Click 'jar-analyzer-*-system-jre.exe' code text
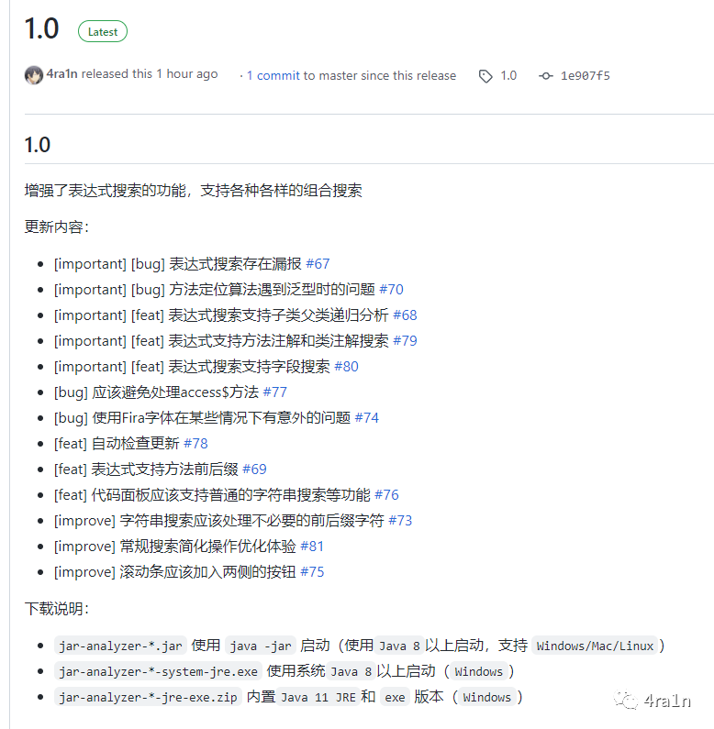 (158, 671)
